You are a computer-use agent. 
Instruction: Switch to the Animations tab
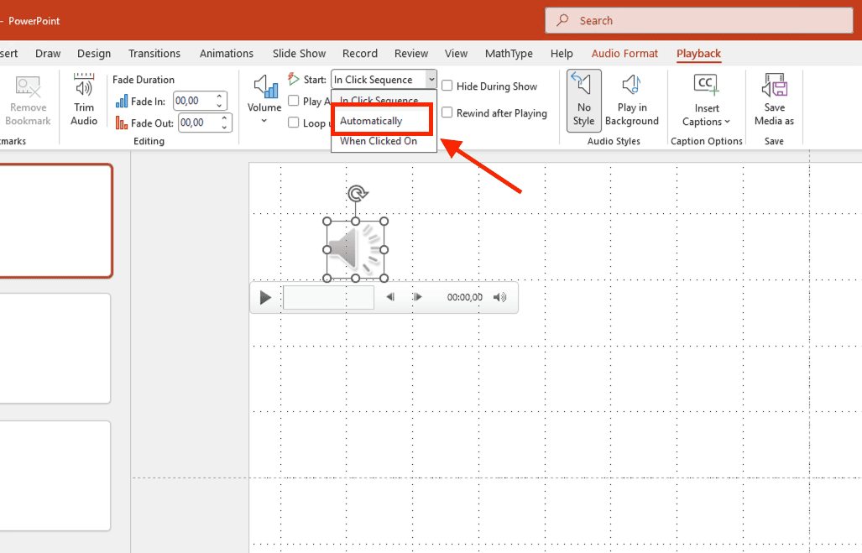(227, 54)
